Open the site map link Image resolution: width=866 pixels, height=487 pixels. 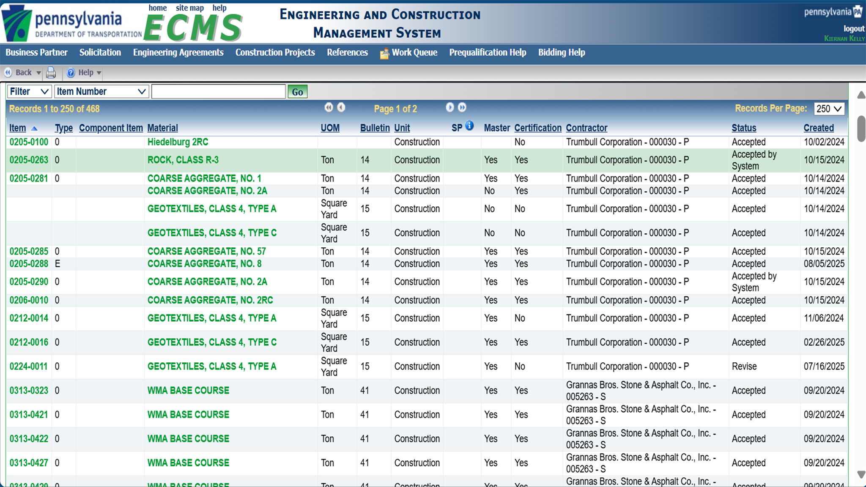tap(190, 8)
